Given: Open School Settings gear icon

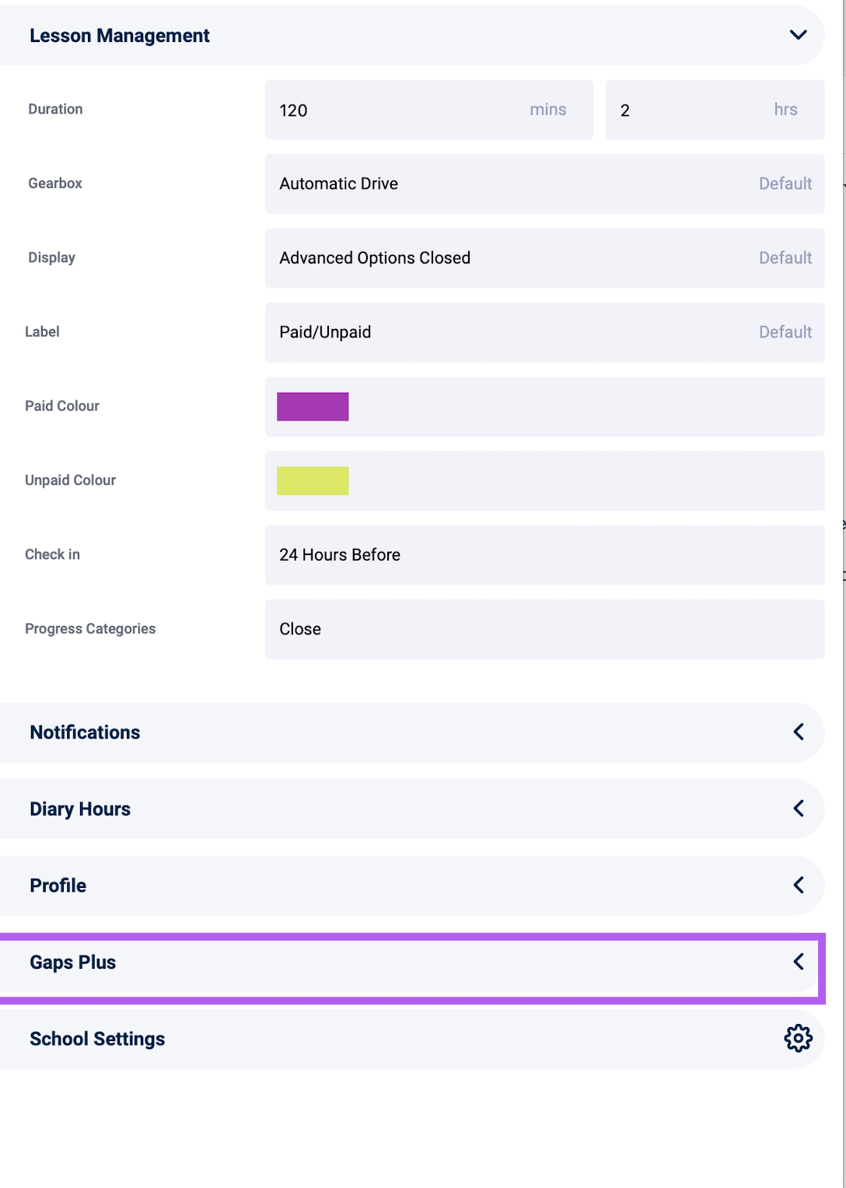Looking at the screenshot, I should 798,1038.
